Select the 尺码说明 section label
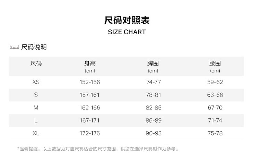Image resolution: width=253 pixels, height=167 pixels. point(34,47)
